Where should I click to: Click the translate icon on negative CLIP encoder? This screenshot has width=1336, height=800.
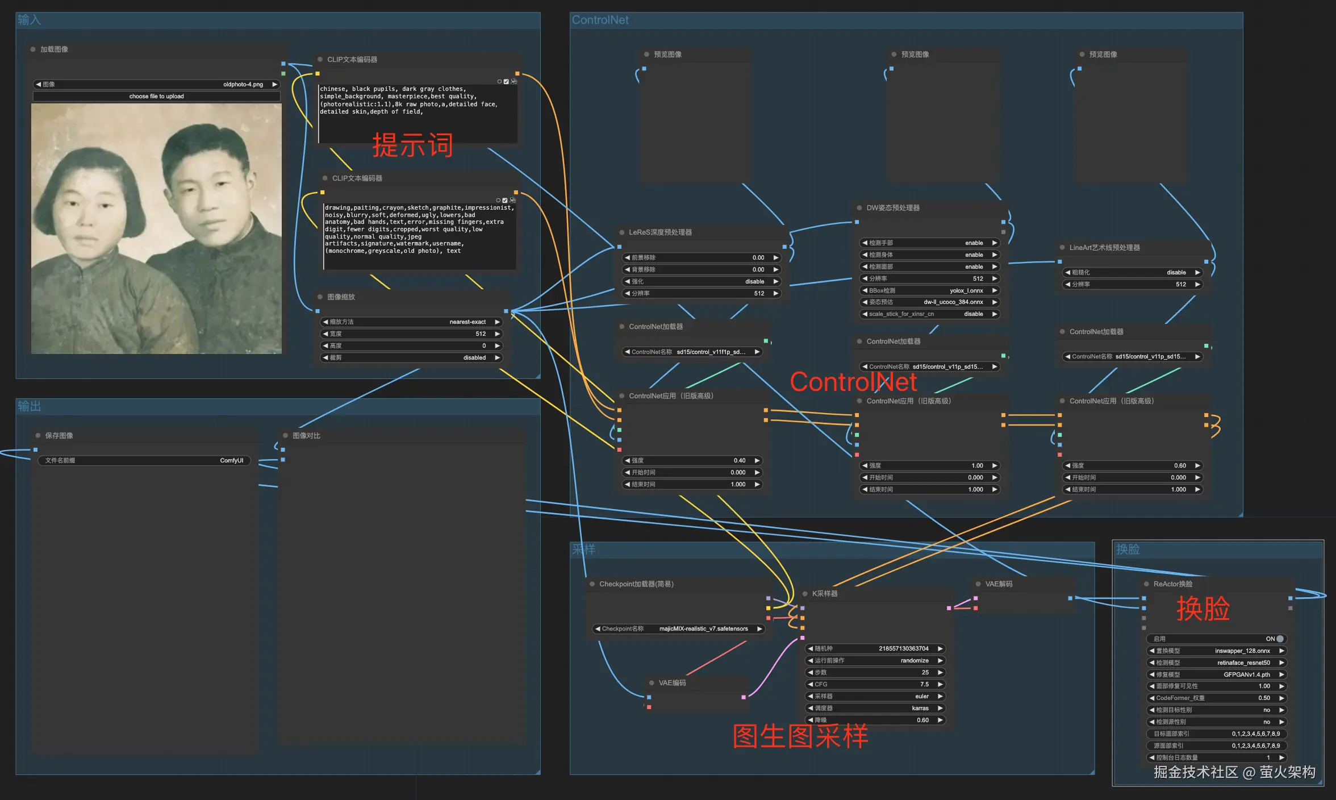tap(512, 201)
